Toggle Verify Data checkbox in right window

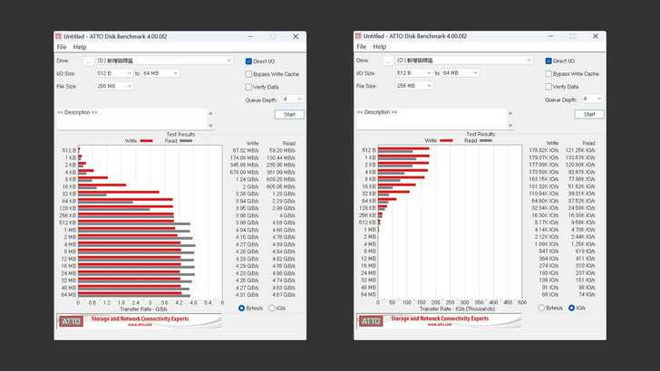point(548,87)
